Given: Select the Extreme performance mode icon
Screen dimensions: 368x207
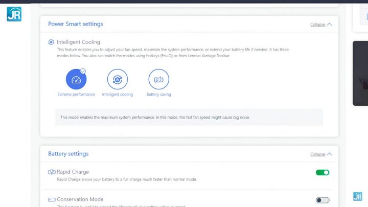Looking at the screenshot, I should pyautogui.click(x=76, y=79).
